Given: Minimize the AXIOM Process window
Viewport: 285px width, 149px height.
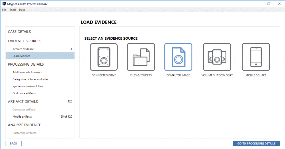Looking at the screenshot, I should coord(258,4).
